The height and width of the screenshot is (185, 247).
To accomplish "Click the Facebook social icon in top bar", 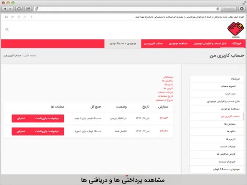I will tap(31, 17).
